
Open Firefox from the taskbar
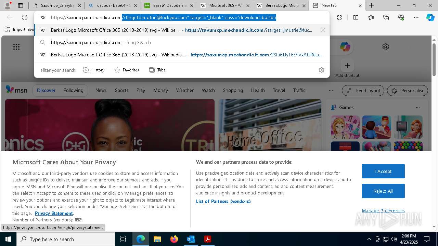(174, 239)
